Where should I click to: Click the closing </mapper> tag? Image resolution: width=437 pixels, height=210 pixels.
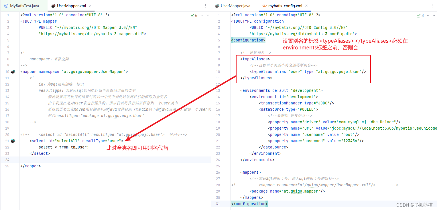(x=31, y=166)
